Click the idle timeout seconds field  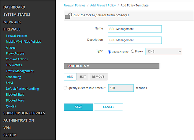[121, 88]
